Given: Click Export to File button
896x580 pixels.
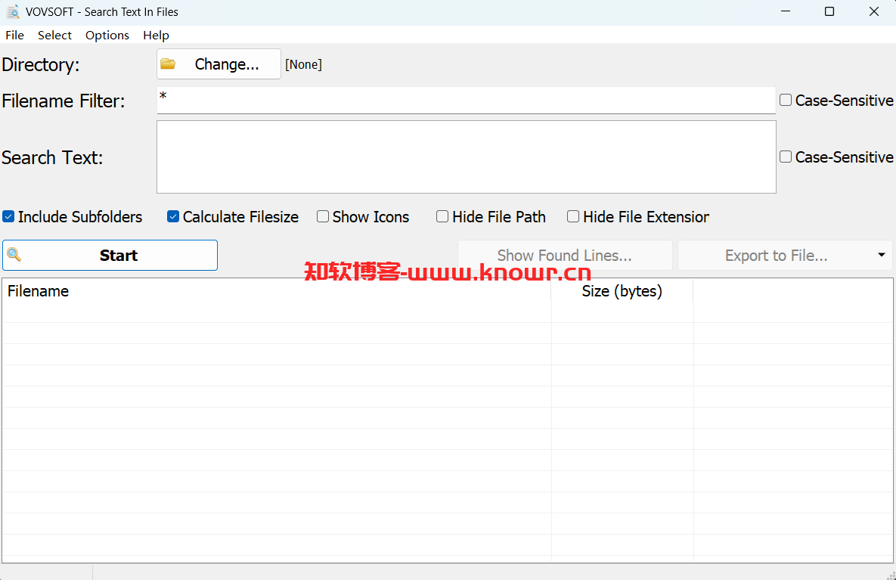Looking at the screenshot, I should [776, 255].
